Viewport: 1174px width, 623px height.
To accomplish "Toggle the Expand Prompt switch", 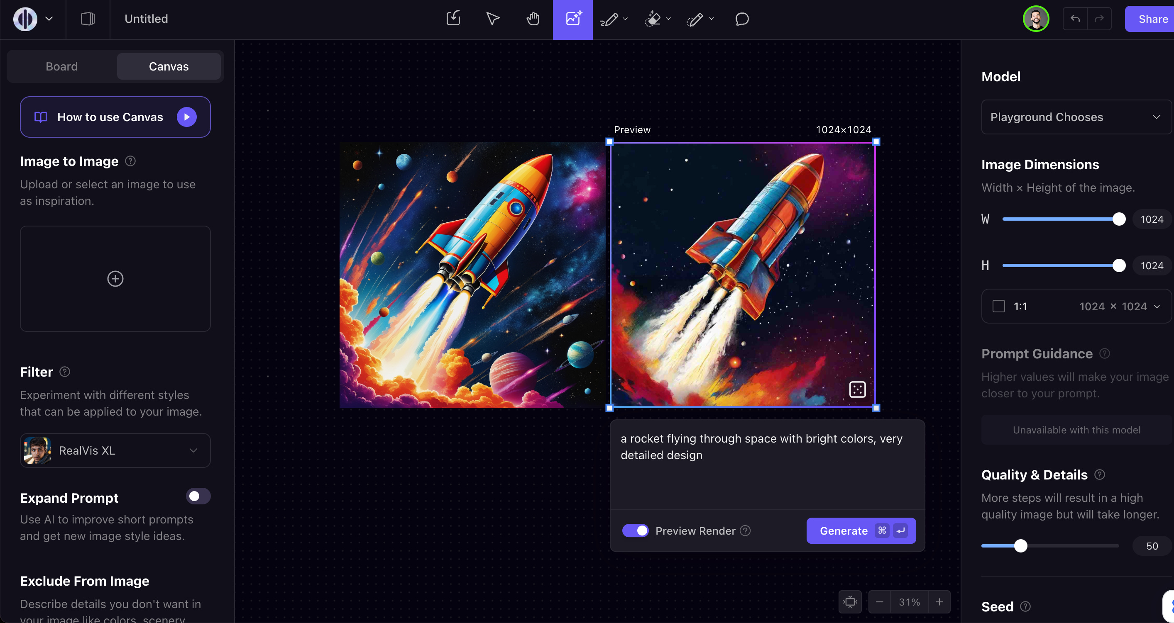I will tap(198, 496).
